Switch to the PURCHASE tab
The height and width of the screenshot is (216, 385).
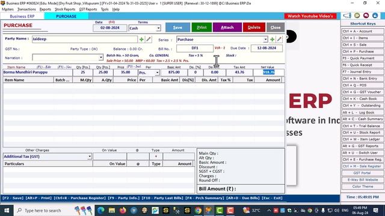(66, 16)
